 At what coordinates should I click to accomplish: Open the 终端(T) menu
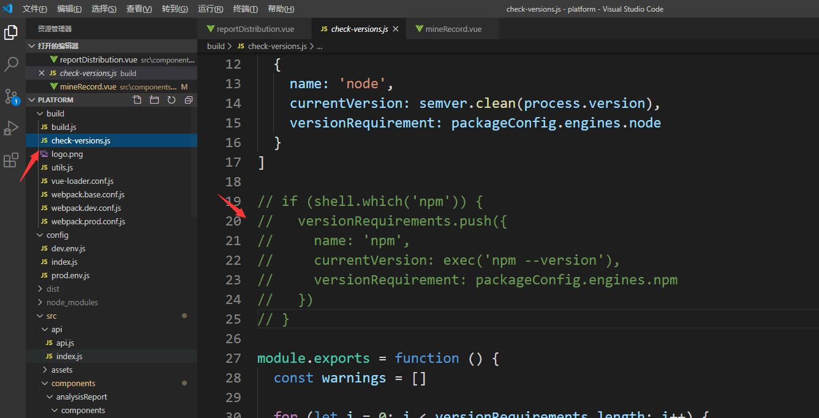pos(246,9)
